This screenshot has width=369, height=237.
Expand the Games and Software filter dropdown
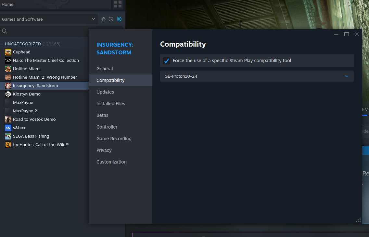(x=49, y=19)
